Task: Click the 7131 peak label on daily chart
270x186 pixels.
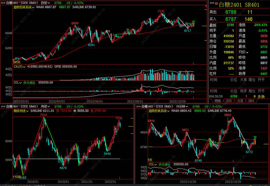Action: click(x=161, y=11)
